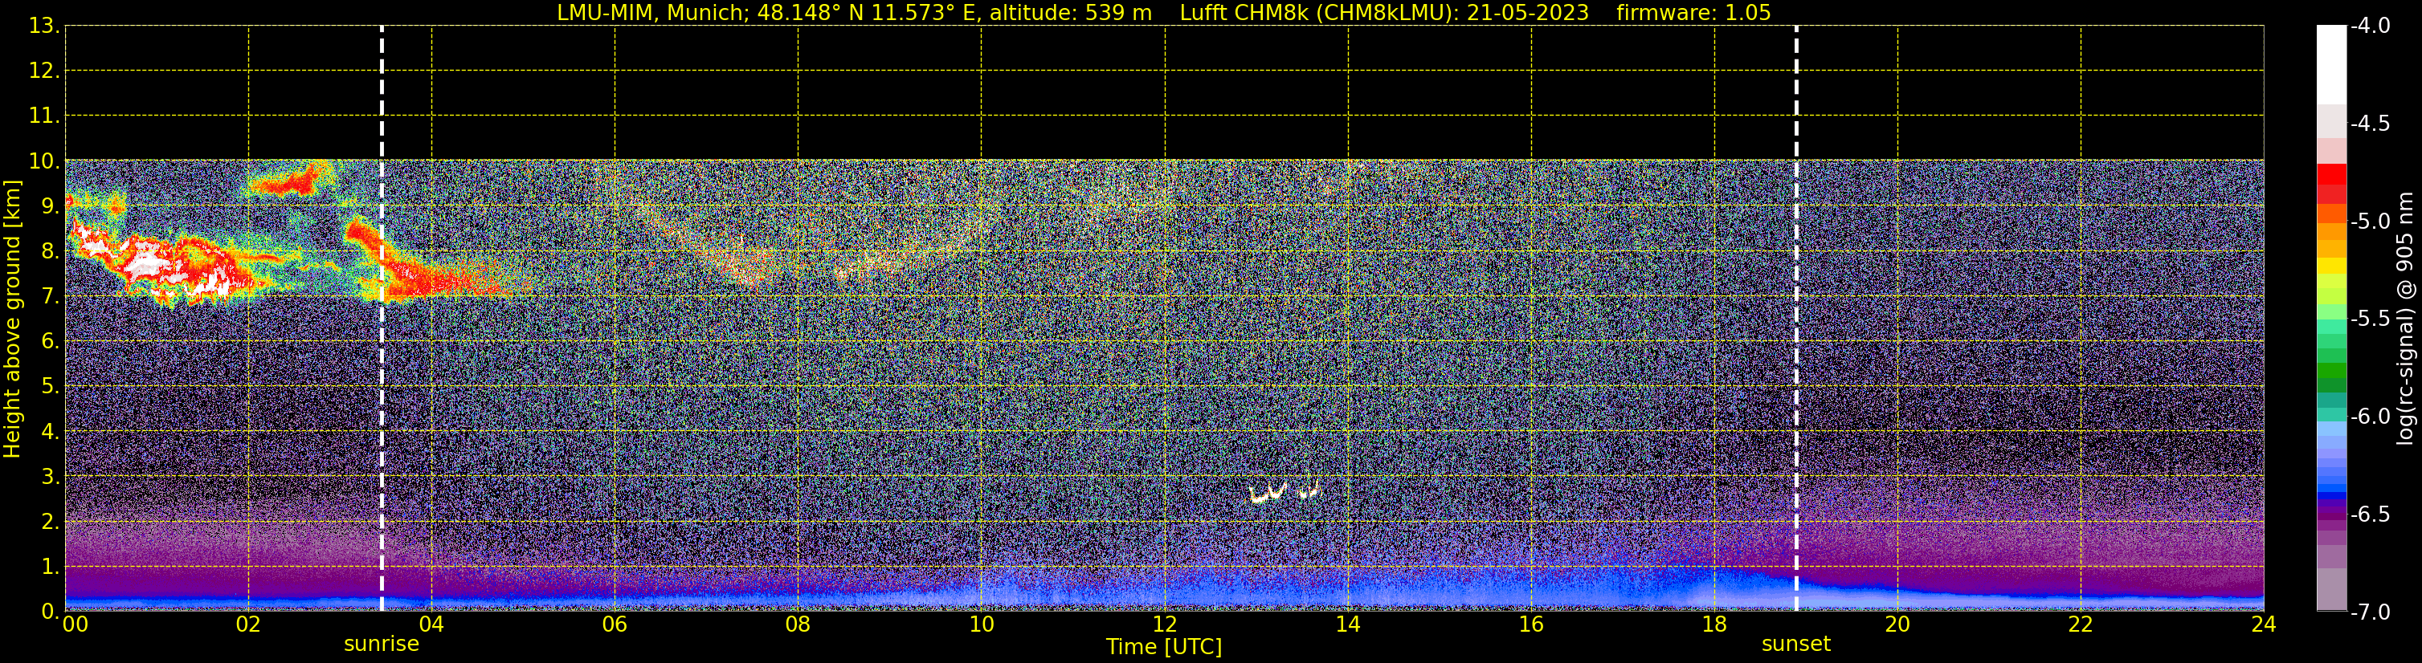Image resolution: width=2422 pixels, height=663 pixels.
Task: Click the 'log(rc-signal) @ 905 nm' colorbar label
Action: point(2404,319)
